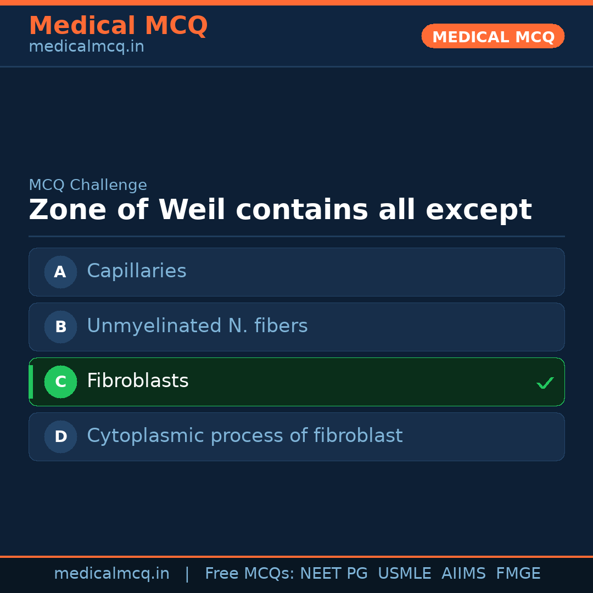
Task: Visit the medicalmcq.in link under the header title
Action: [x=86, y=47]
